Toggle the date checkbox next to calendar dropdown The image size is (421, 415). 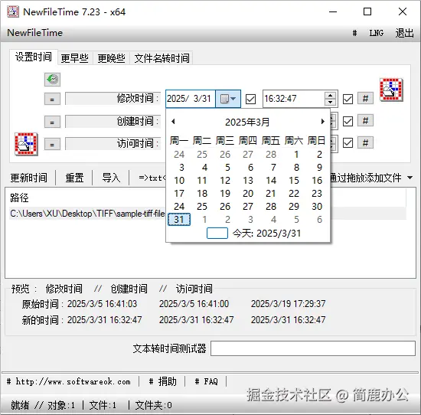250,99
